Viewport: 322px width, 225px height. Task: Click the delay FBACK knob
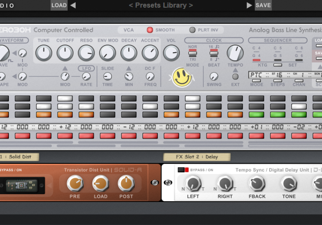point(257,183)
